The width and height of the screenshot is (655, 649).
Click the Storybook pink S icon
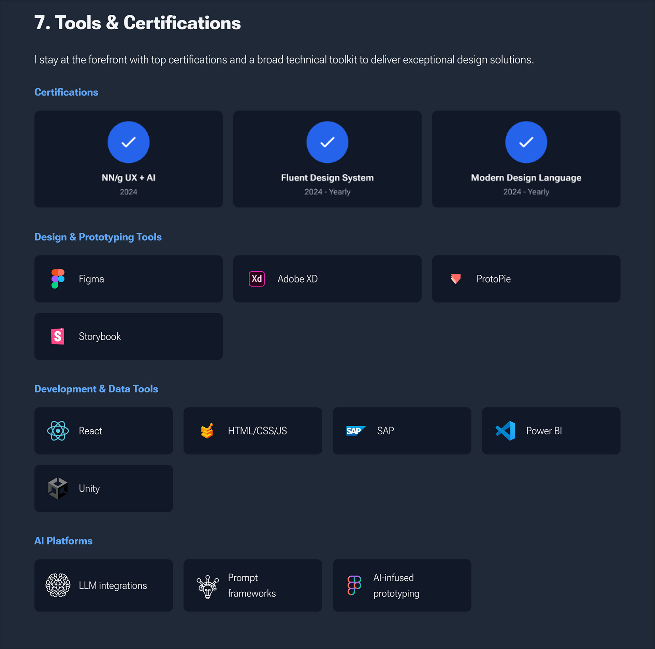58,336
